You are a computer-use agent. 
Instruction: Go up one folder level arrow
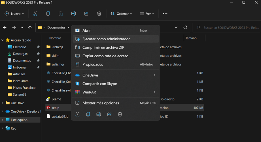(x=30, y=28)
